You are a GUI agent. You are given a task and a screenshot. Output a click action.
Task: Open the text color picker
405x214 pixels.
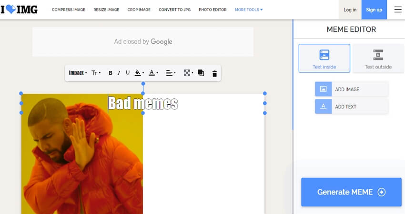click(153, 73)
